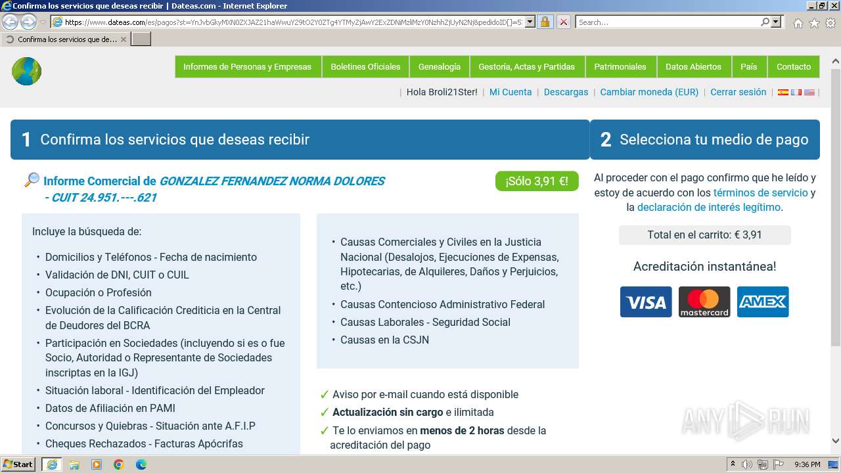Open the Genealogía menu
Viewport: 841px width, 473px height.
click(x=439, y=66)
